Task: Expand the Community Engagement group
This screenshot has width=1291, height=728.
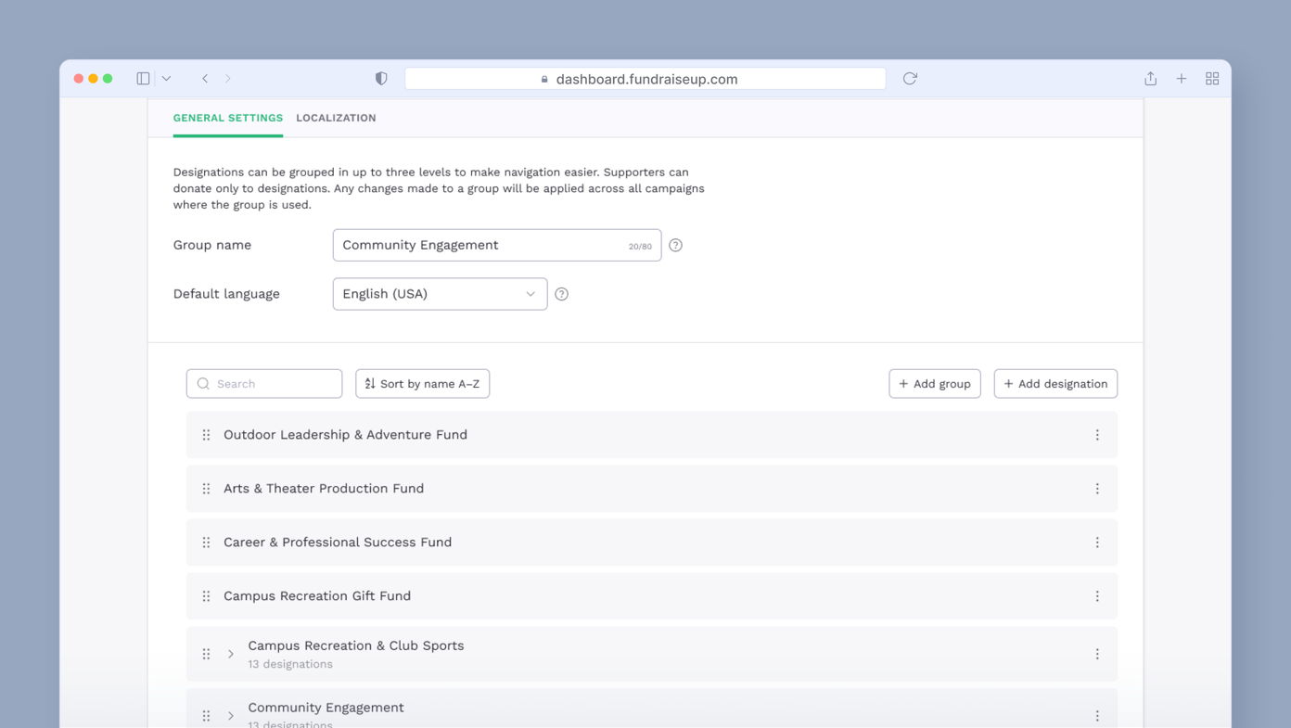Action: (230, 713)
